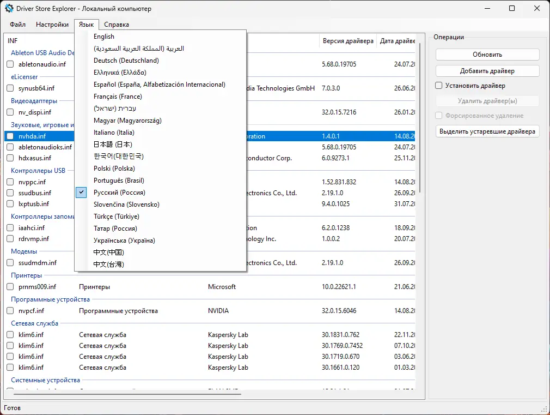
Task: Check the iaahci.inf driver checkbox
Action: coord(10,227)
